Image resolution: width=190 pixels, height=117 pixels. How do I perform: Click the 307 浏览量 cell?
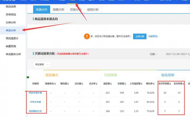pyautogui.click(x=108, y=102)
